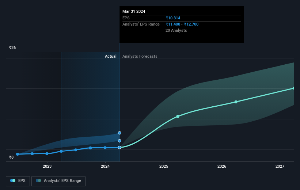Click the Analysts Forecasts section label
Screen dimensions: 300x190
click(140, 56)
